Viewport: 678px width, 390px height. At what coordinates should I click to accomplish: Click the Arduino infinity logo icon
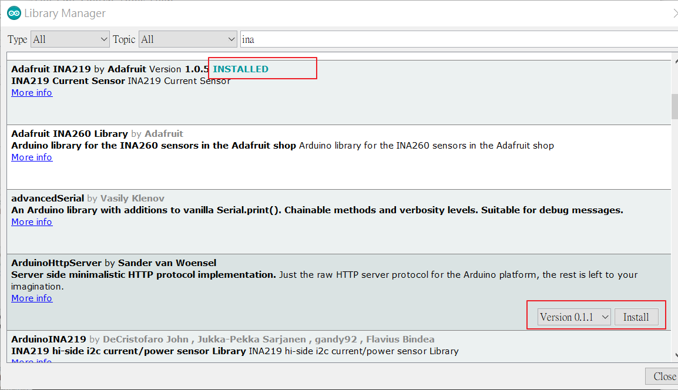pyautogui.click(x=14, y=13)
